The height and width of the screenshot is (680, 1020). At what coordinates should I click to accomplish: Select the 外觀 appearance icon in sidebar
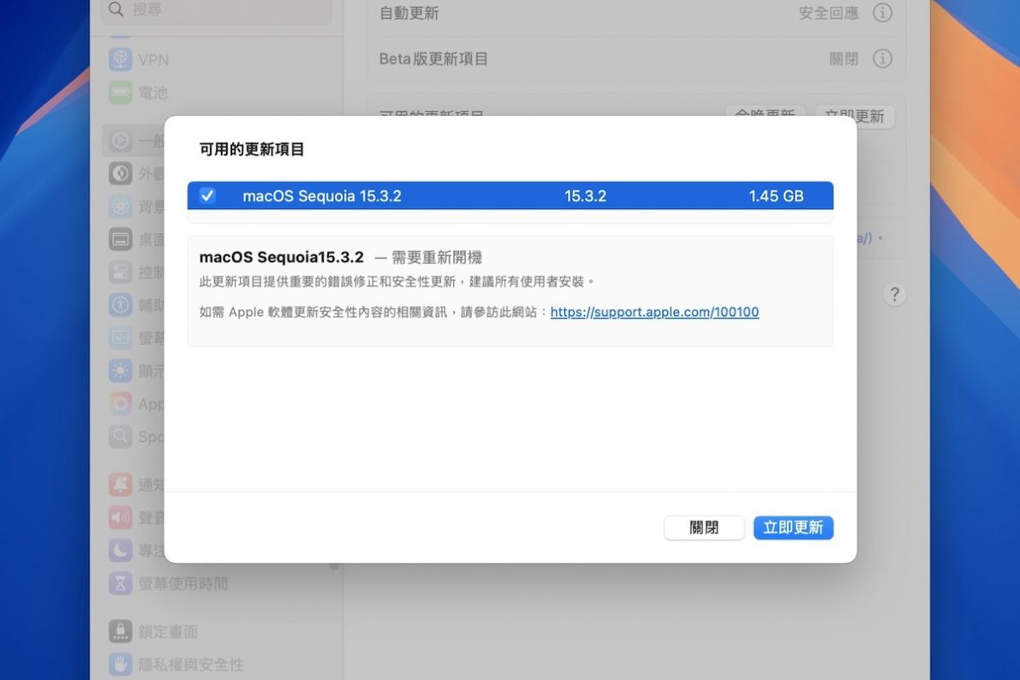[120, 173]
